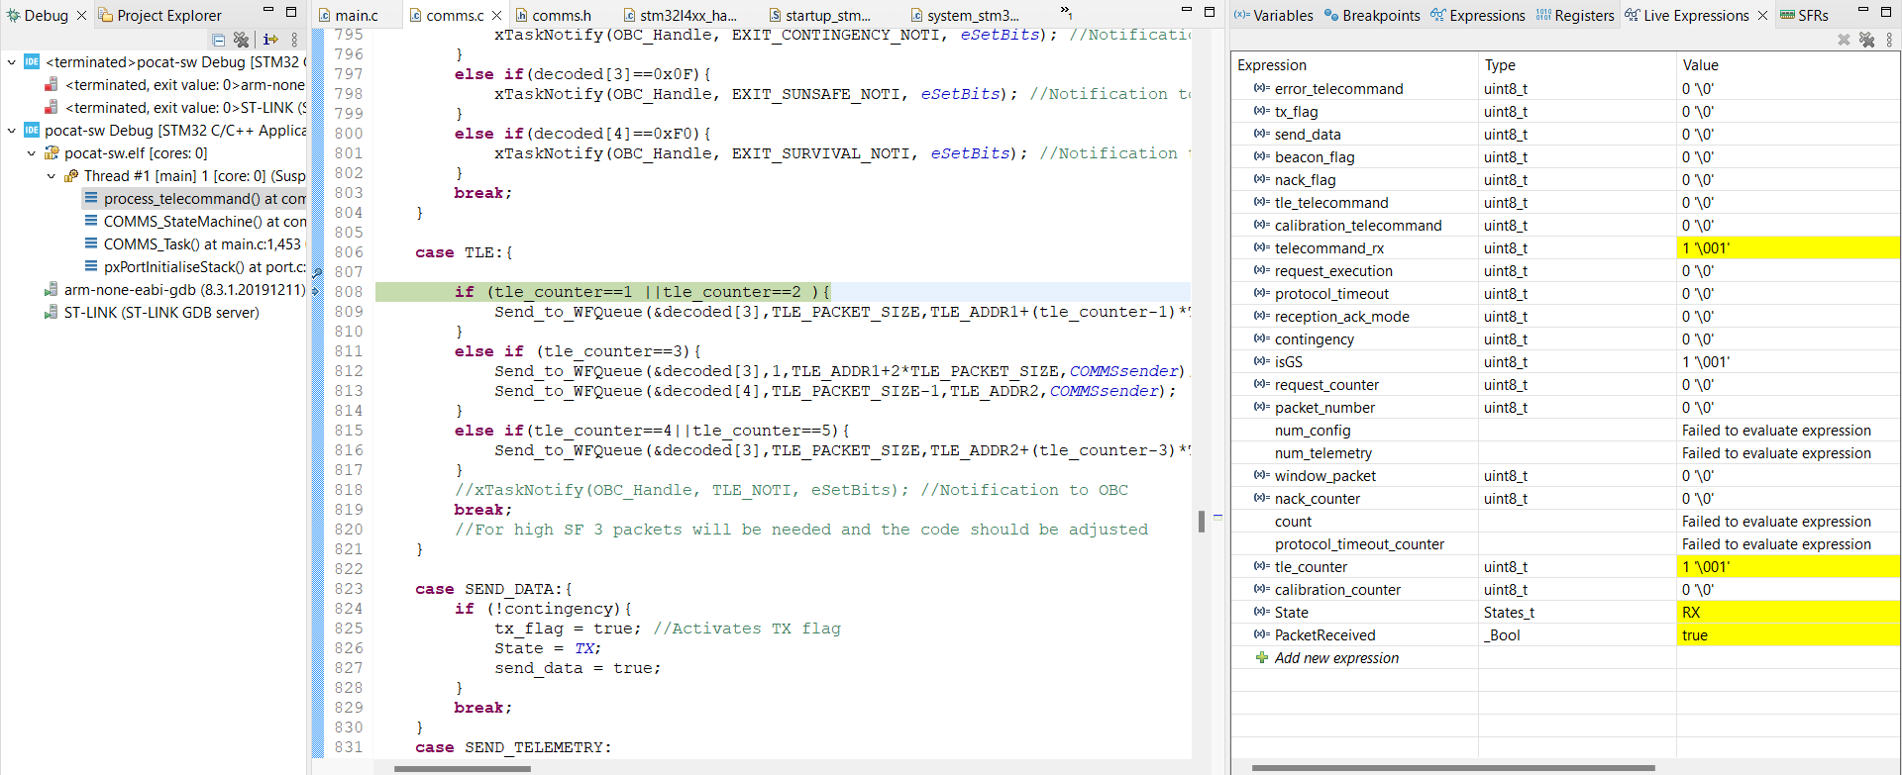Select arm-none-eabi-gdb process entry
Screen dimensions: 1902x775
tap(174, 289)
